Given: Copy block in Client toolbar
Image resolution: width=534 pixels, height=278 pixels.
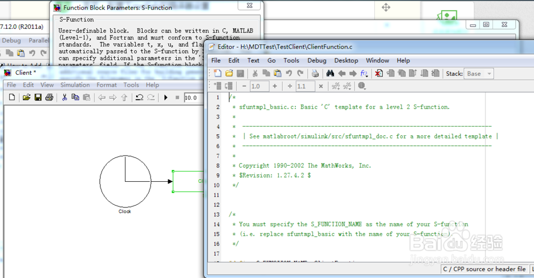Looking at the screenshot, I should [x=75, y=97].
